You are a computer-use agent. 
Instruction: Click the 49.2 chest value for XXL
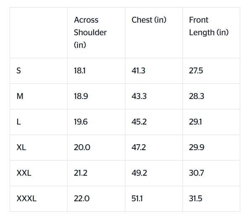pyautogui.click(x=139, y=173)
